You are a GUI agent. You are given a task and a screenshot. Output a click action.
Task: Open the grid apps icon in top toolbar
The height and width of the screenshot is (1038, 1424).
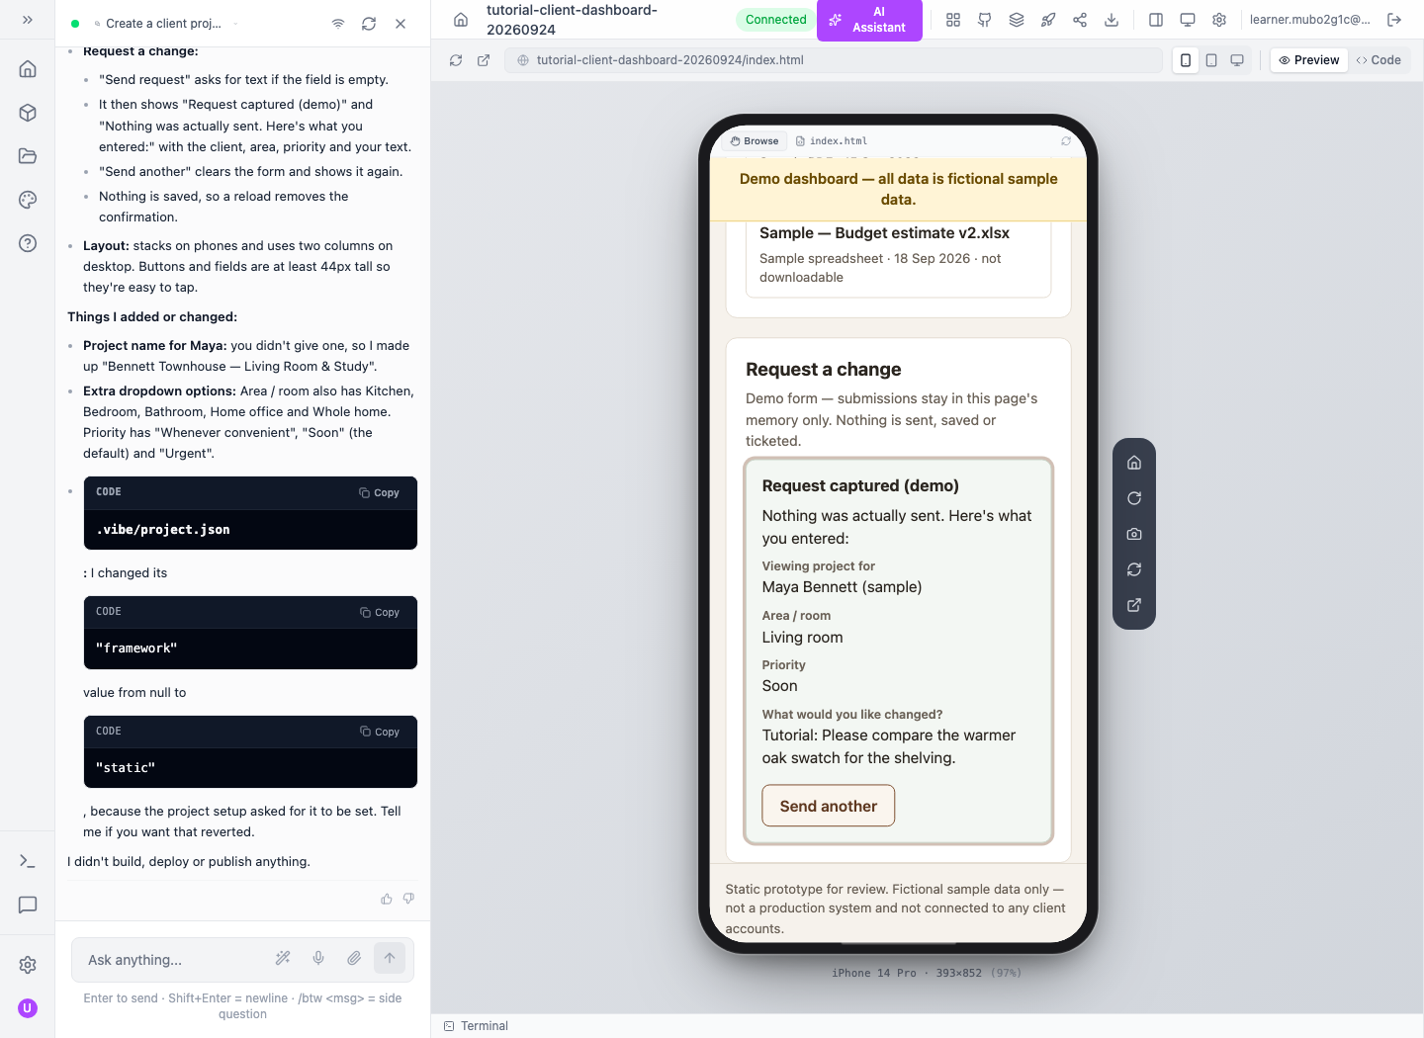[x=953, y=20]
